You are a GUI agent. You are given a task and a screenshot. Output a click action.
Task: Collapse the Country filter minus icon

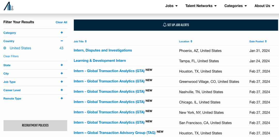(62, 41)
